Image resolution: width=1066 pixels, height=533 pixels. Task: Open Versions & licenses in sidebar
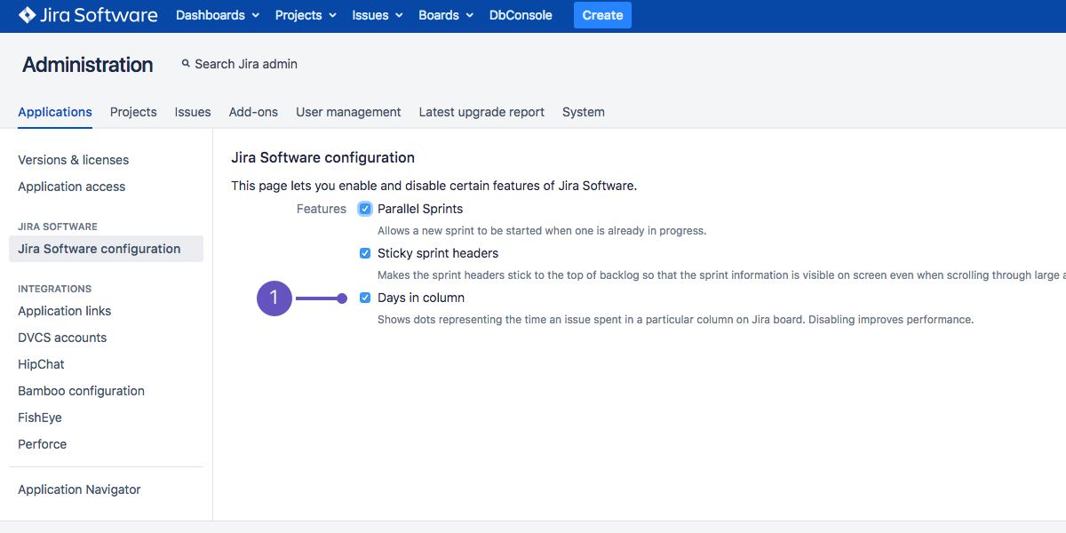pyautogui.click(x=74, y=160)
